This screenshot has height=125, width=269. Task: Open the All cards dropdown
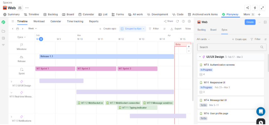[203, 39]
